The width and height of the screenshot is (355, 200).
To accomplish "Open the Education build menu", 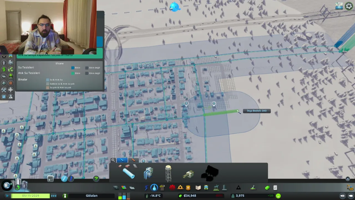I will click(x=198, y=188).
